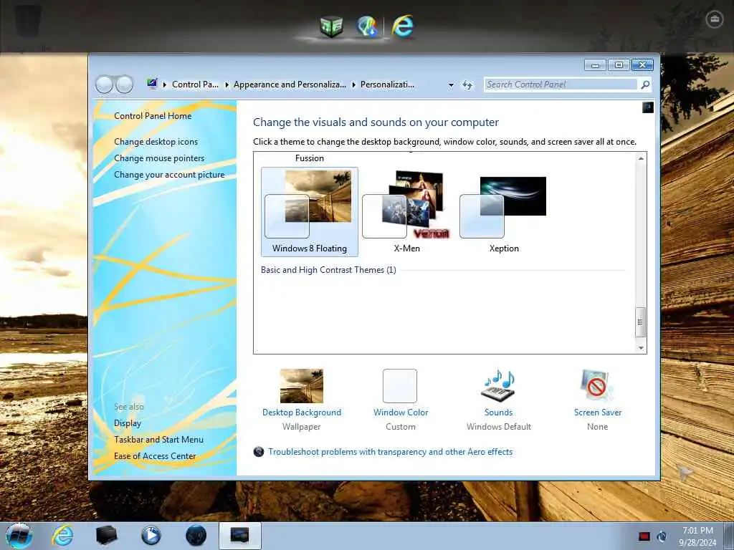Open Change mouse pointers
The height and width of the screenshot is (550, 734).
pyautogui.click(x=159, y=158)
